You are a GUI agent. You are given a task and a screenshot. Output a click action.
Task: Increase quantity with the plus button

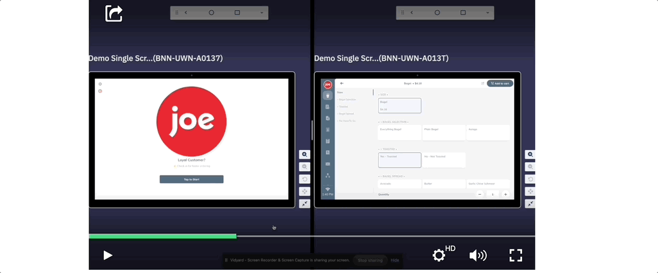pos(505,195)
